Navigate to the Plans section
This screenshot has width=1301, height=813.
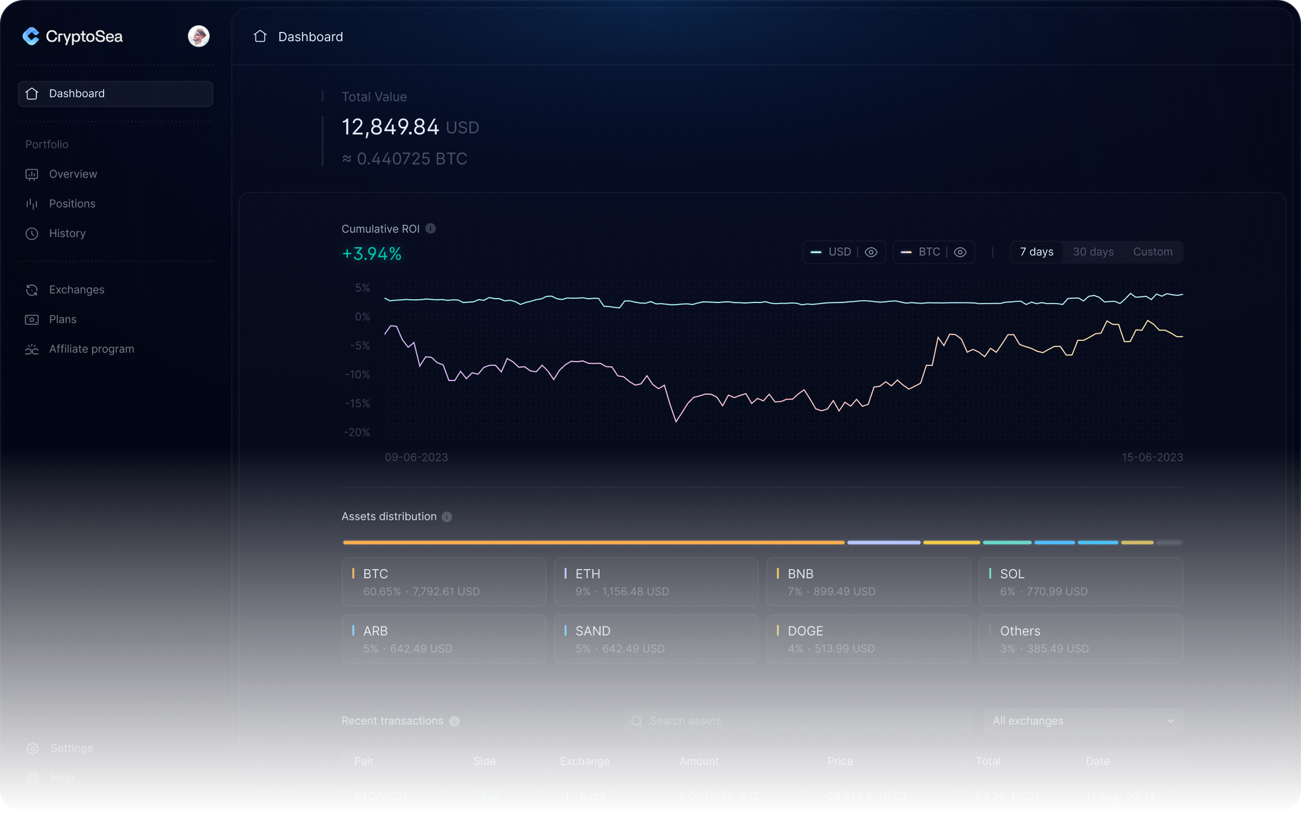tap(62, 319)
